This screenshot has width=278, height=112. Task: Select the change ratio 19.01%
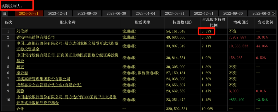coord(262,37)
